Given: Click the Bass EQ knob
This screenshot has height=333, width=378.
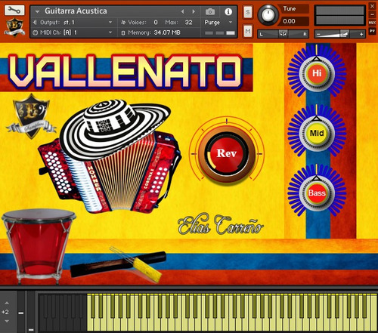Looking at the screenshot, I should pyautogui.click(x=317, y=193).
